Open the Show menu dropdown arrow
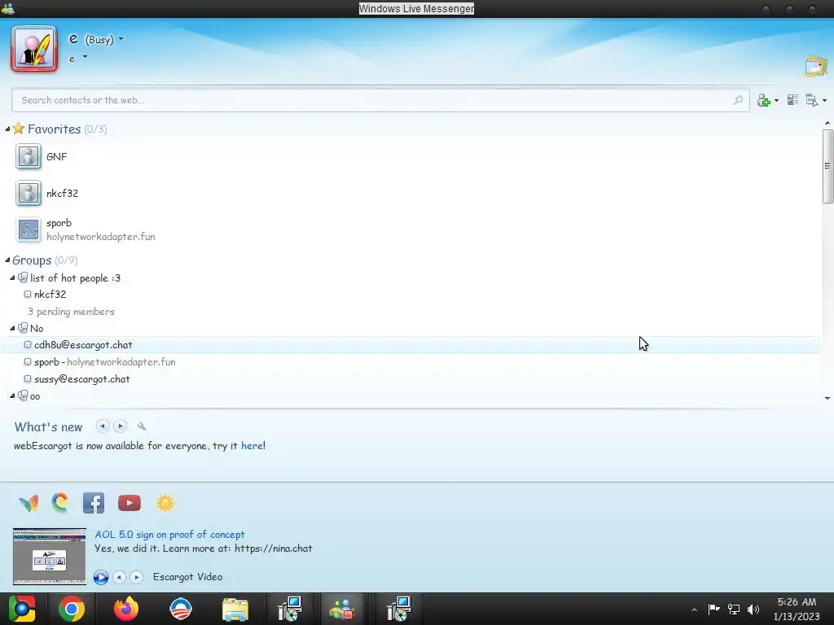Viewport: 834px width, 625px height. (824, 100)
